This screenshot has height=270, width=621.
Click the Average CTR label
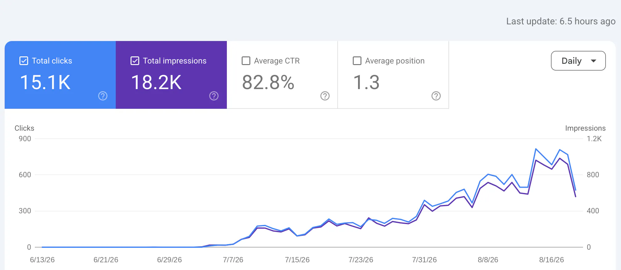click(x=277, y=61)
